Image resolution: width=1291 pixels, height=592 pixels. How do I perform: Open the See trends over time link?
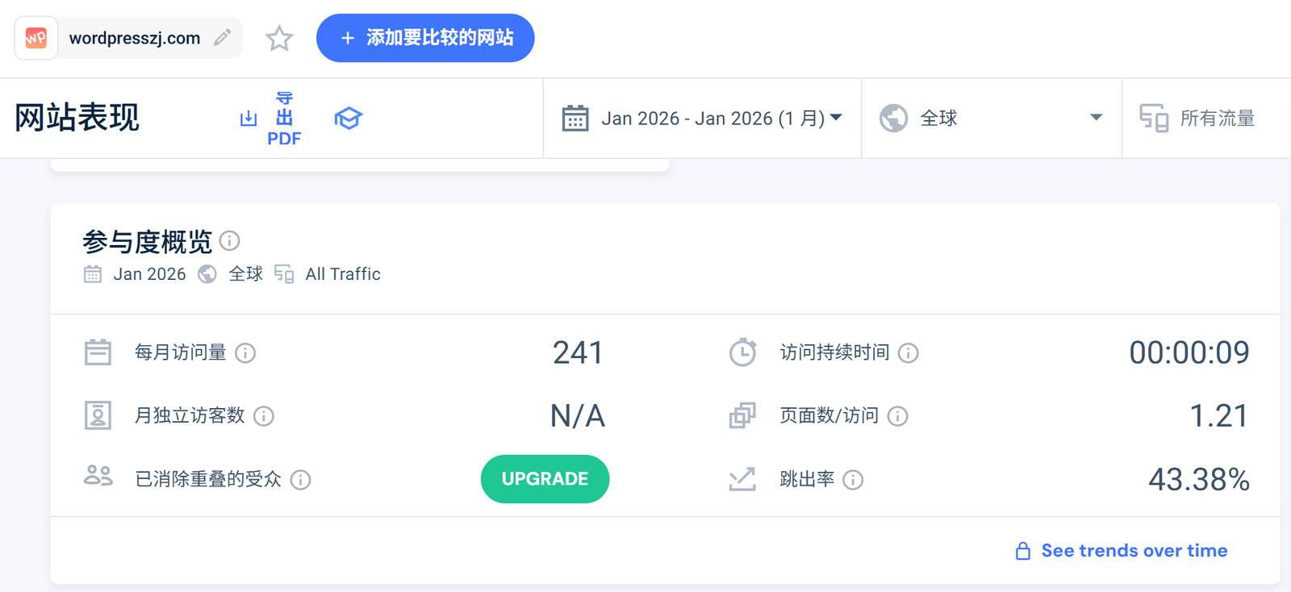1134,550
